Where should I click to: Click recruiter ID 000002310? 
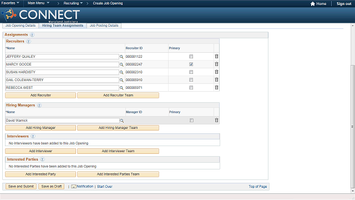coord(134,72)
